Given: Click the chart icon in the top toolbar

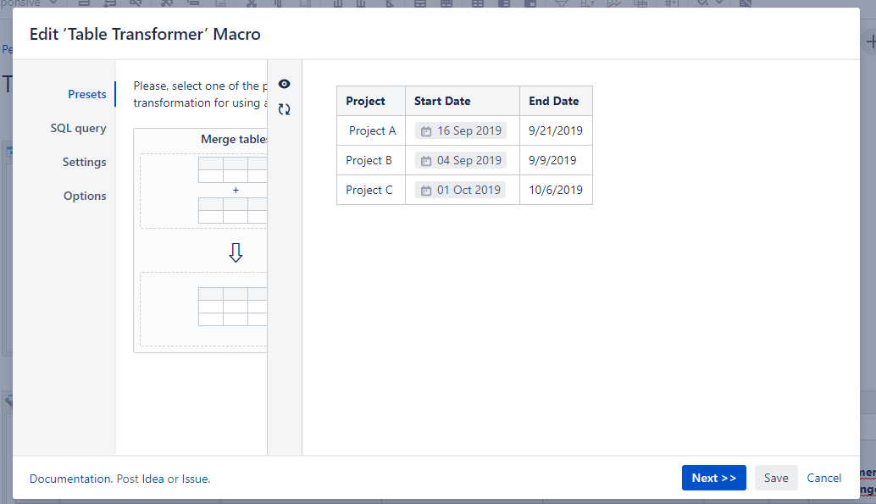Looking at the screenshot, I should (x=614, y=3).
